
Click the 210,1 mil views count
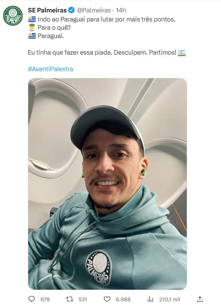point(169,299)
